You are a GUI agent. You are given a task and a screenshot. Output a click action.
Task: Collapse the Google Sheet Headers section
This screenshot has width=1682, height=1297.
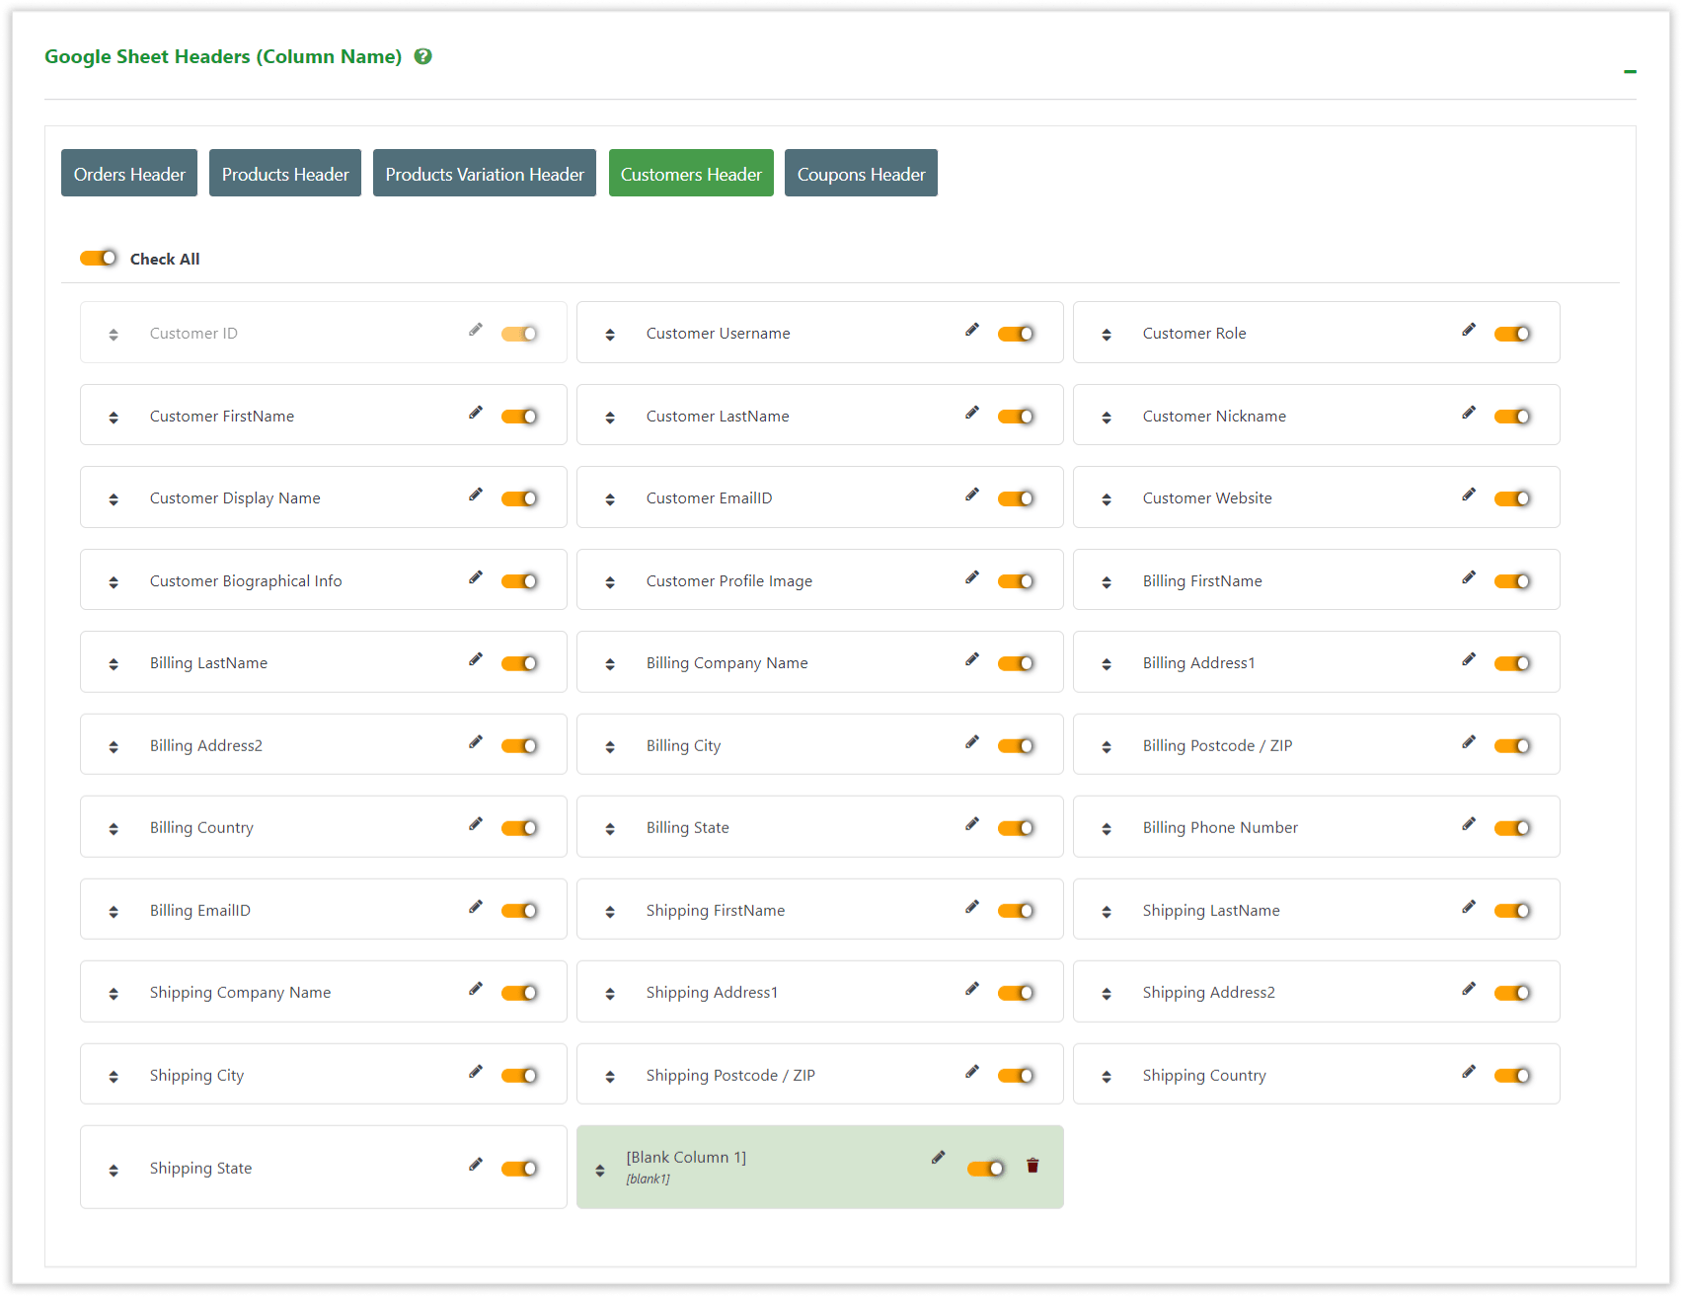(1629, 71)
